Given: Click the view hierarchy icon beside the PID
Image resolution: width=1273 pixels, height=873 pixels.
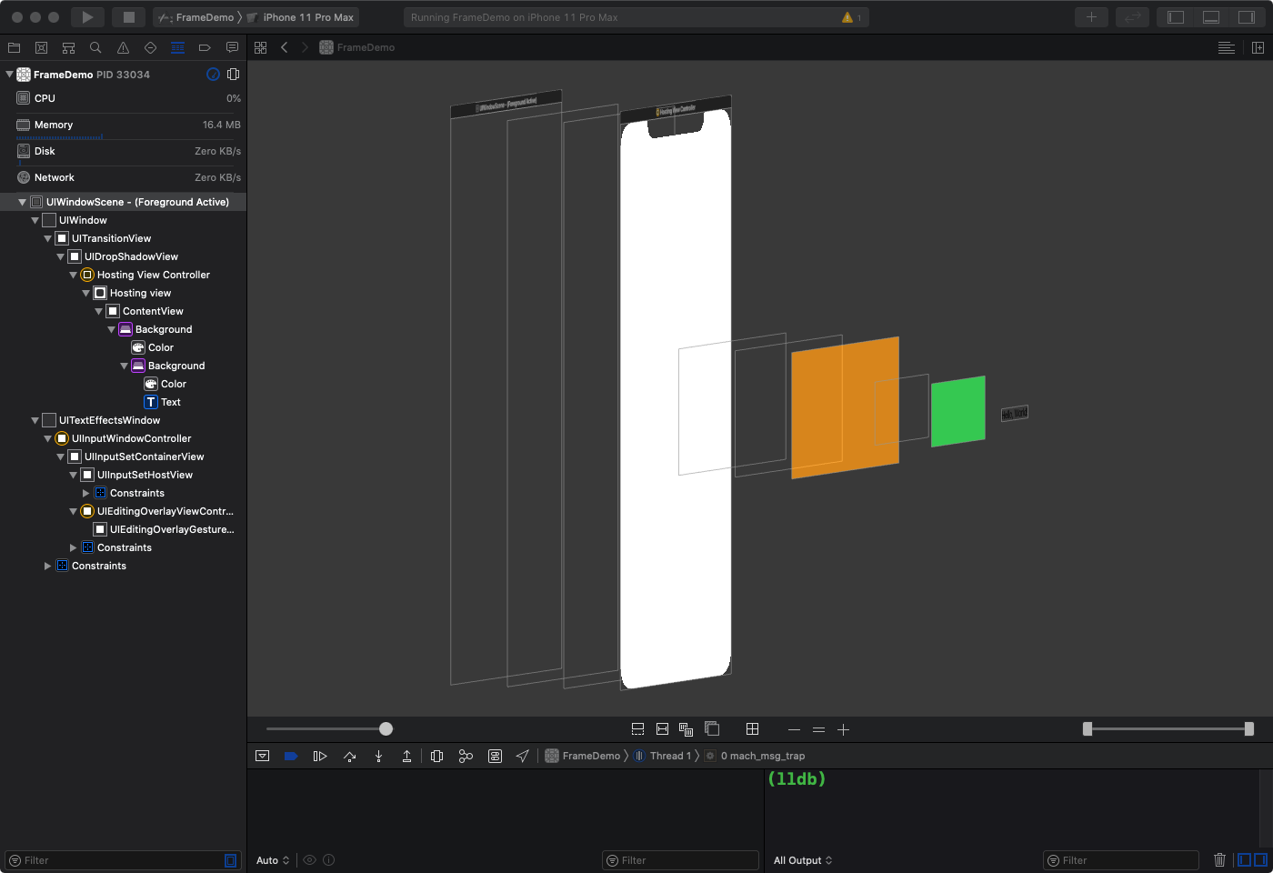Looking at the screenshot, I should 233,75.
